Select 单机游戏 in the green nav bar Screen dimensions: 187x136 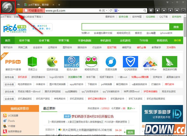coord(106,40)
